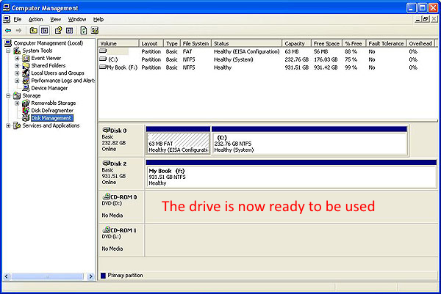Image resolution: width=441 pixels, height=294 pixels.
Task: Click the tree pane horizontal scrollbar thumb
Action: tap(47, 276)
